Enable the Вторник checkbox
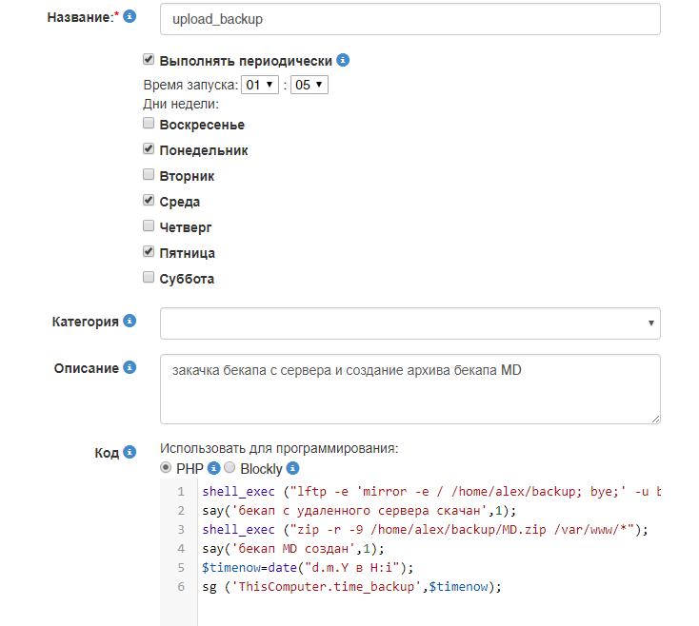Screen dimensions: 699x626 [x=149, y=175]
